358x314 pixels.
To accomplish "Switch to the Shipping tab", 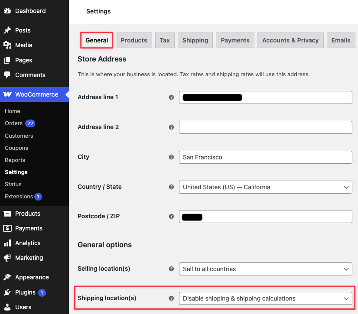I will pyautogui.click(x=195, y=40).
